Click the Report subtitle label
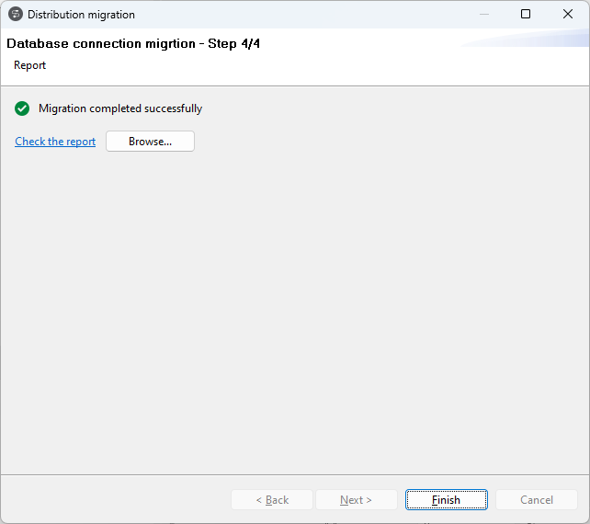This screenshot has width=590, height=524. coord(29,65)
